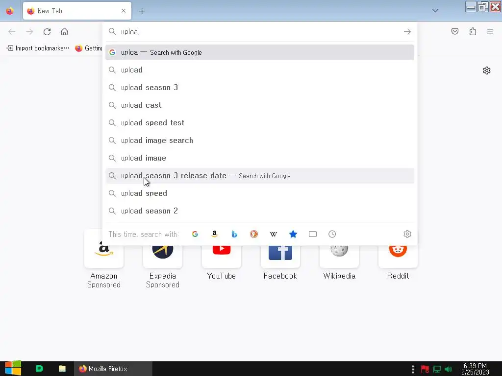The width and height of the screenshot is (502, 376).
Task: Pick the 'upload image' suggestion
Action: point(260,158)
